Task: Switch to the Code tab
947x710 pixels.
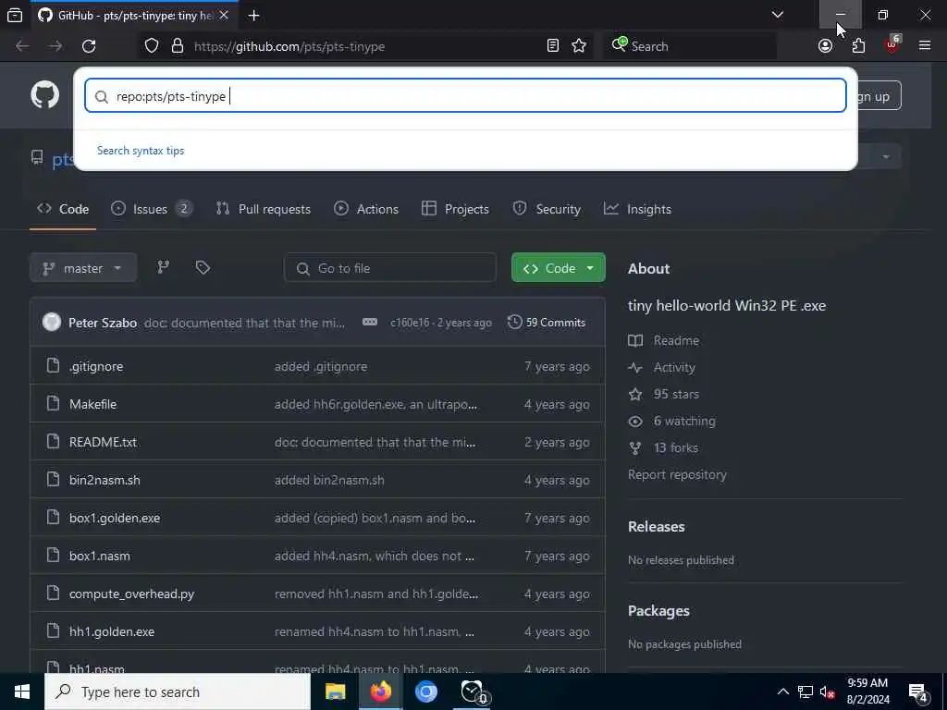Action: tap(63, 209)
